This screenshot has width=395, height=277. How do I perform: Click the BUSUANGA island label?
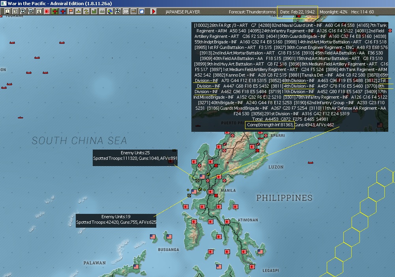tap(168, 249)
